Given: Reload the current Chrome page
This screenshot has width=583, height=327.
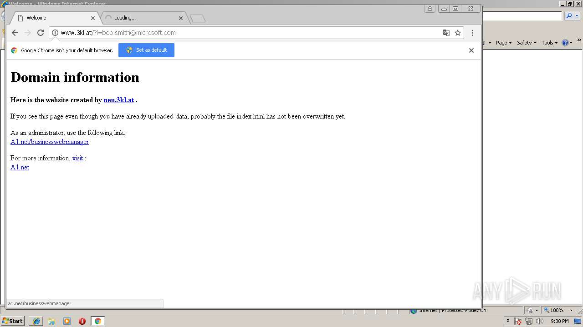Looking at the screenshot, I should click(41, 33).
